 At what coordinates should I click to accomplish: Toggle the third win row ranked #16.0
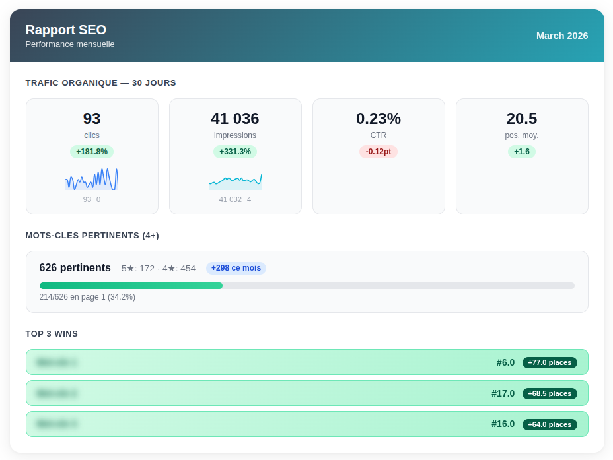pyautogui.click(x=306, y=424)
